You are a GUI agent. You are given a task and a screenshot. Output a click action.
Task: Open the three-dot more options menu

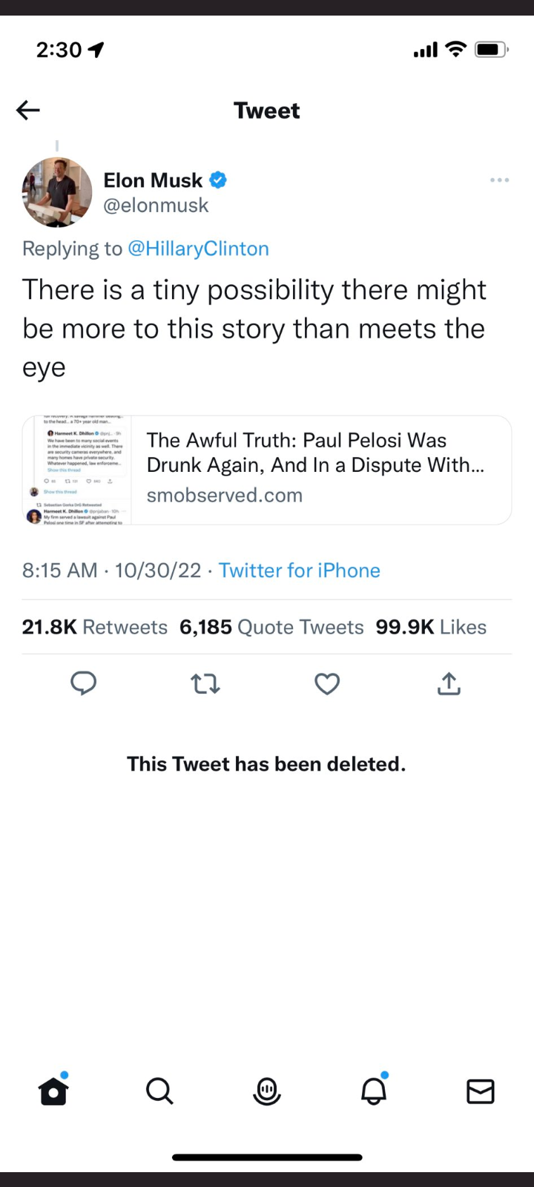click(499, 180)
